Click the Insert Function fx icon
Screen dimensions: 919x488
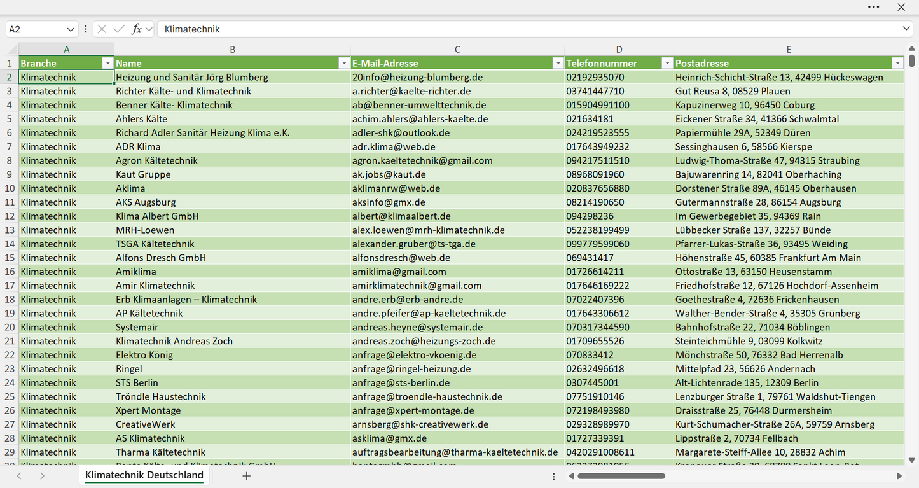click(136, 29)
